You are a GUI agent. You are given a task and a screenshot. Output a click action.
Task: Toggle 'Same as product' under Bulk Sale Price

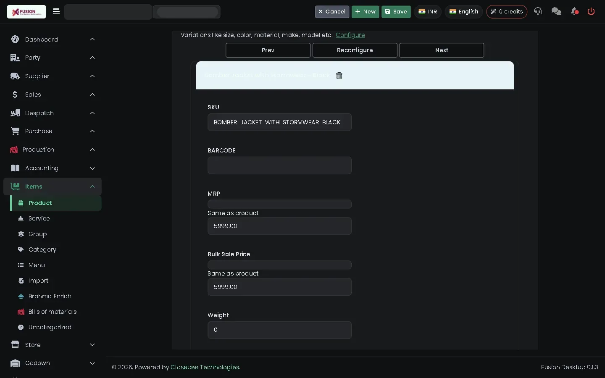click(279, 265)
